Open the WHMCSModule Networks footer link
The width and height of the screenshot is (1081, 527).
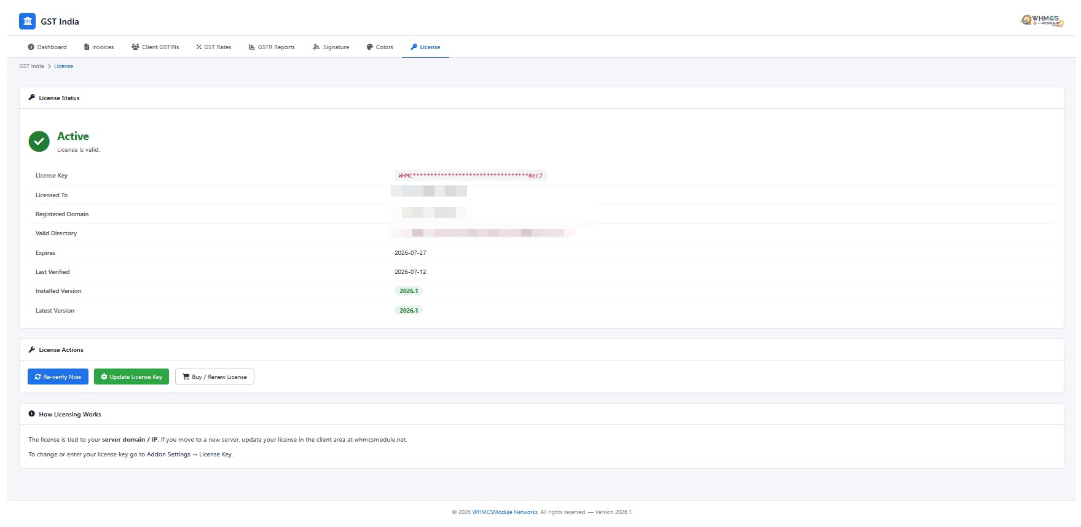point(505,512)
